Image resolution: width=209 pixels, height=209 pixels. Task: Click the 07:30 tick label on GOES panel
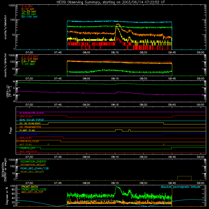pyautogui.click(x=29, y=105)
